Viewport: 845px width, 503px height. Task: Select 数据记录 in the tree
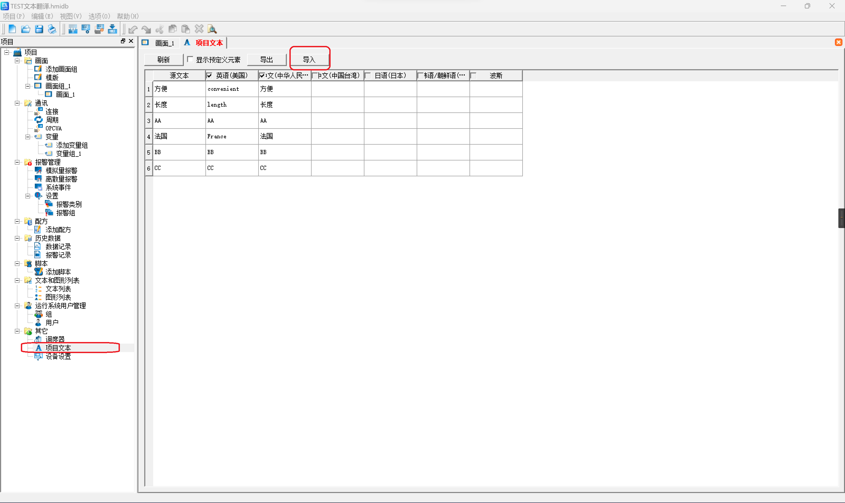click(x=58, y=247)
